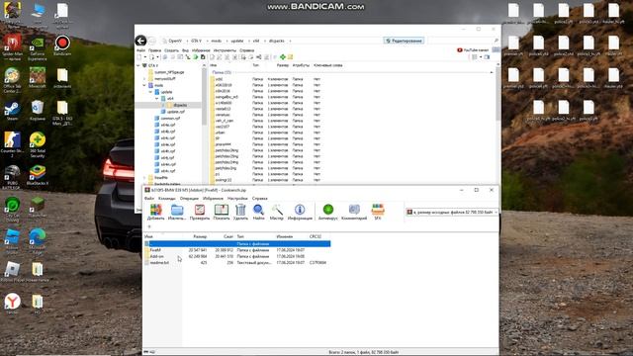Open WinRAR archive path dropdown
Image resolution: width=633 pixels, height=356 pixels.
(496, 212)
